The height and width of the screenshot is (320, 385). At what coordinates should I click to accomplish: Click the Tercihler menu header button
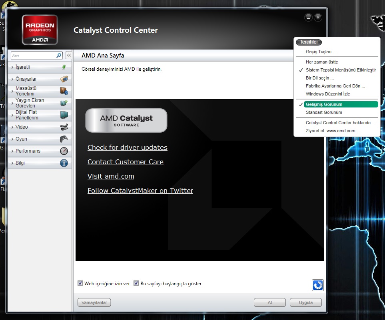(309, 42)
